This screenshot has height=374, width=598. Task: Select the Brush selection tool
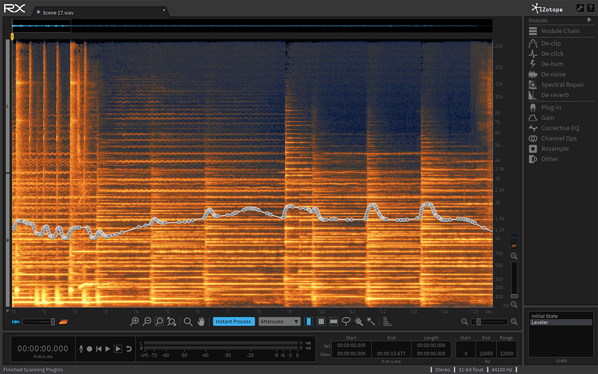click(359, 322)
